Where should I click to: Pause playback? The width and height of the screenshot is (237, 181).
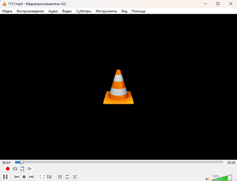click(5, 177)
